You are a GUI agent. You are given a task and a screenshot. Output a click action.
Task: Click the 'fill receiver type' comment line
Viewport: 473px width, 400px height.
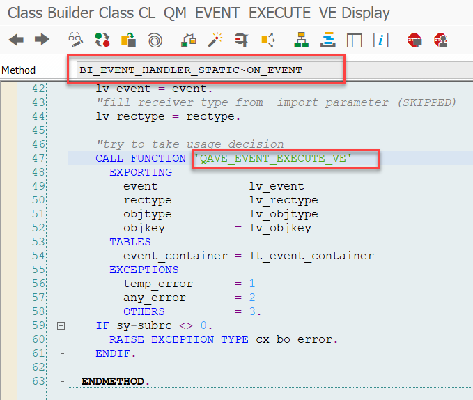pos(276,102)
